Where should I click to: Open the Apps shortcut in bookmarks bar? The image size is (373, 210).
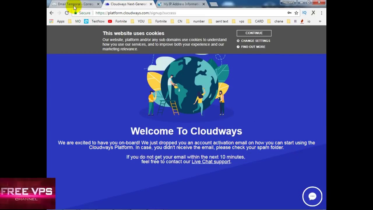57,21
